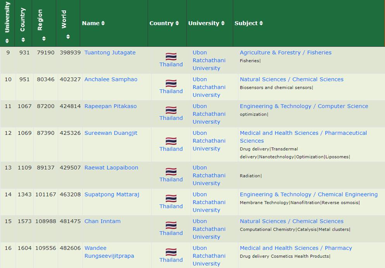Viewport: 385px width, 268px height.
Task: Open Raewat Laopaiboon profile
Action: 111,167
